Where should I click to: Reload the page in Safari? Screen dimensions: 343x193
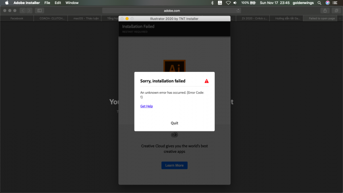point(238,11)
